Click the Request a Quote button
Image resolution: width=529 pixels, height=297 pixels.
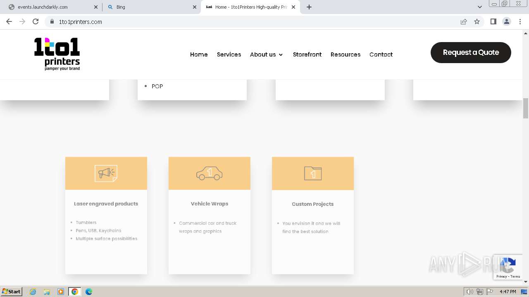click(x=471, y=52)
